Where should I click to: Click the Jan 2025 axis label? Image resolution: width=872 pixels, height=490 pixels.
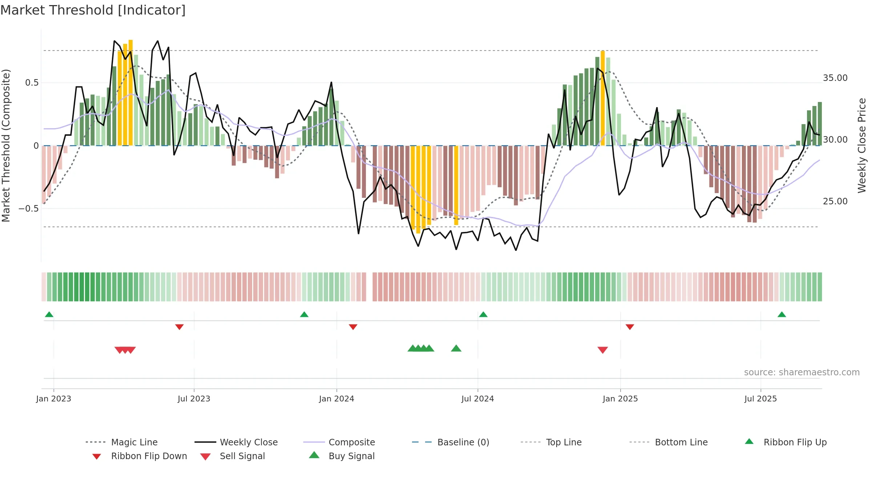[621, 399]
